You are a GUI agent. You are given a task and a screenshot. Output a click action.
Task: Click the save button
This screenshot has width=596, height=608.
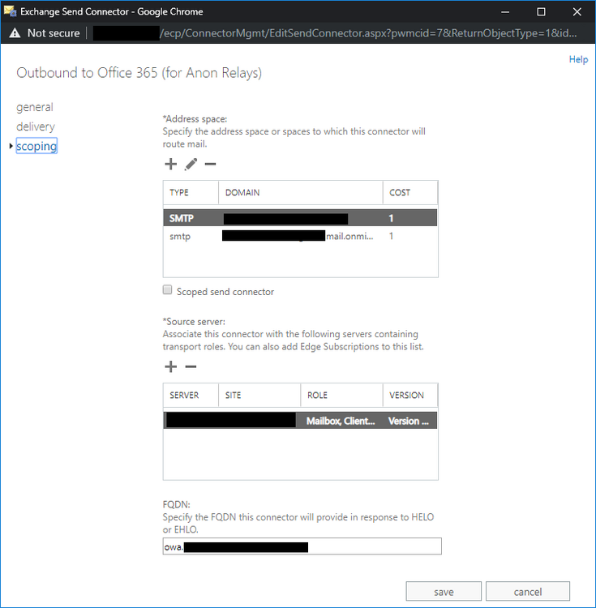tap(444, 591)
